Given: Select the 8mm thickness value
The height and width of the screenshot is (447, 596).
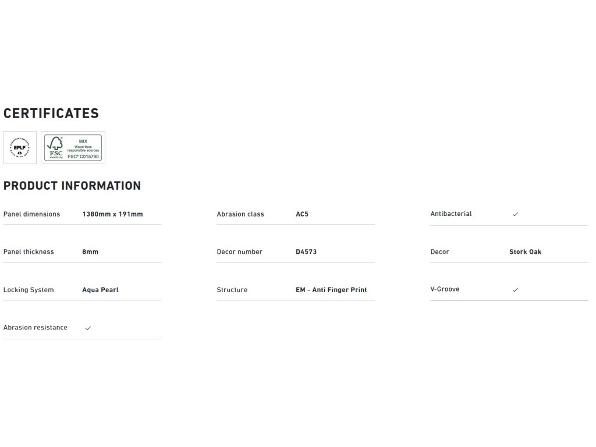Looking at the screenshot, I should 90,252.
